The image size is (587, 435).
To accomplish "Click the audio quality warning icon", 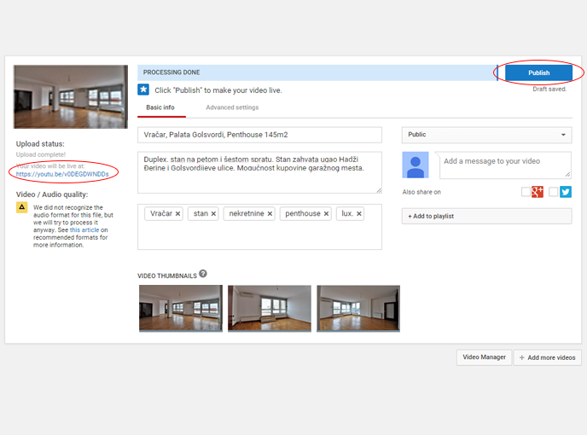I will coord(22,207).
